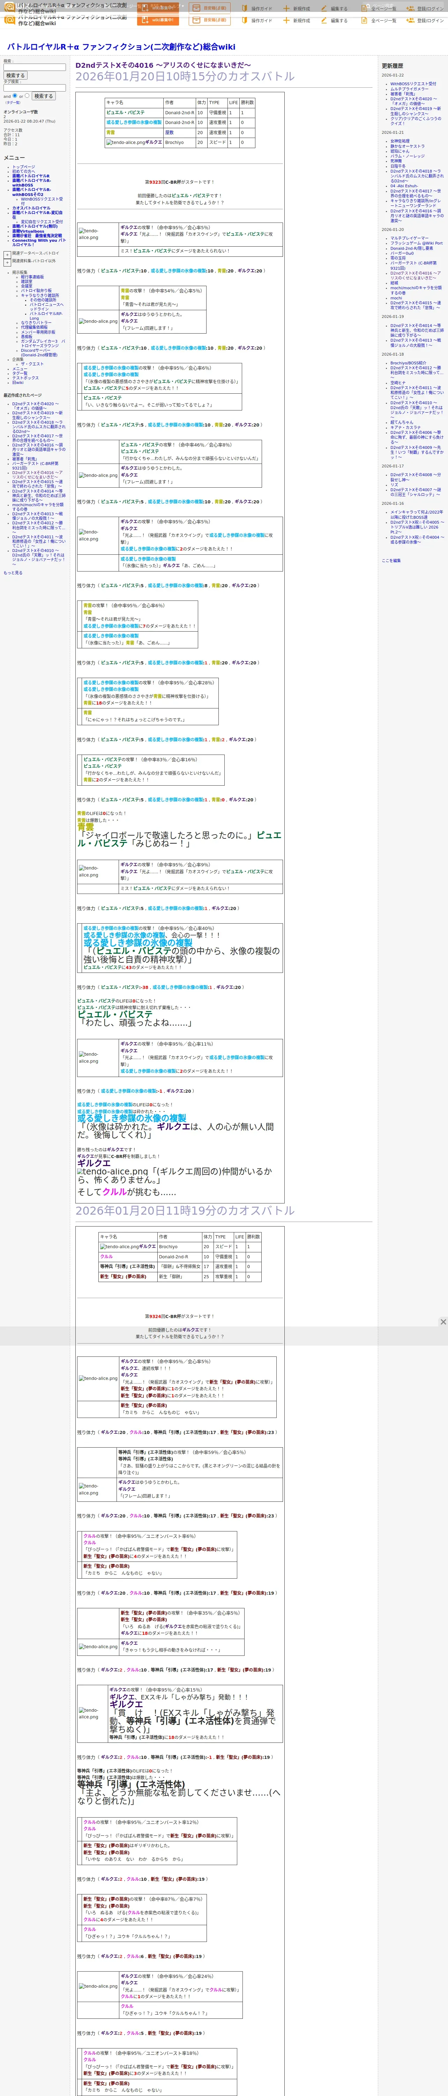The image size is (448, 2096).
Task: Select the "and" search mode radio button
Action: (15, 95)
